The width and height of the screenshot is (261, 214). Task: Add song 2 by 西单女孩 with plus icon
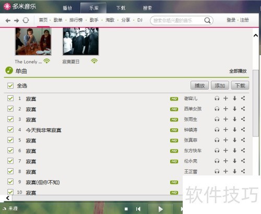(226, 109)
